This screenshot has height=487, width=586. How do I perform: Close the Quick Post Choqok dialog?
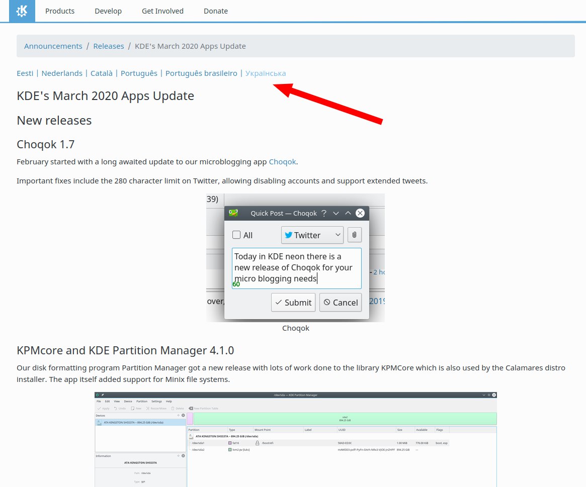360,213
